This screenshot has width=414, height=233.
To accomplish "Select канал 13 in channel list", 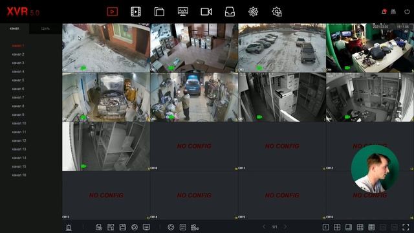I will coord(19,150).
